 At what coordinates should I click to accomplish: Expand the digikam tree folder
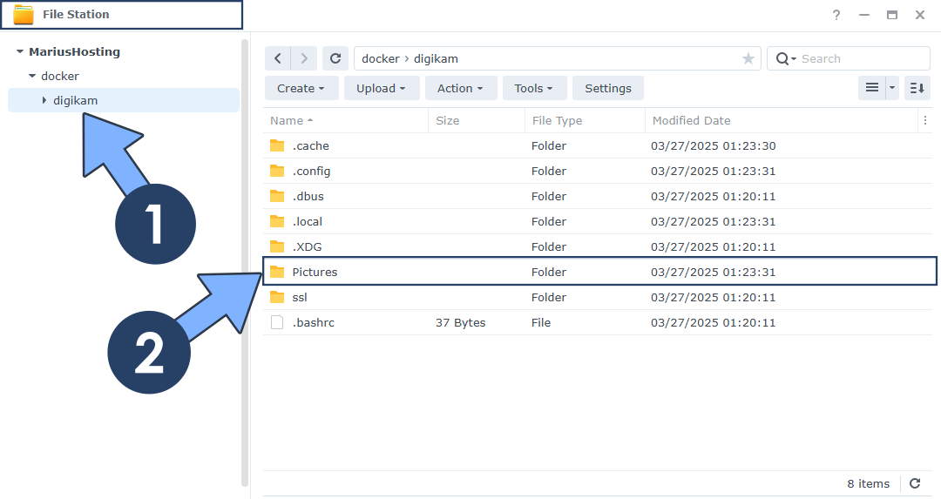(x=44, y=101)
